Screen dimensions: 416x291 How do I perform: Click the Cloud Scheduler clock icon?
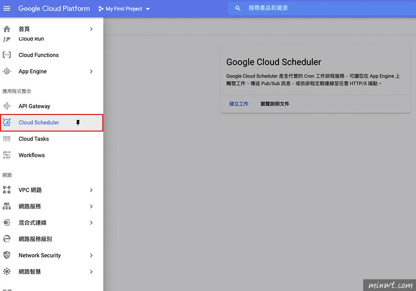7,122
